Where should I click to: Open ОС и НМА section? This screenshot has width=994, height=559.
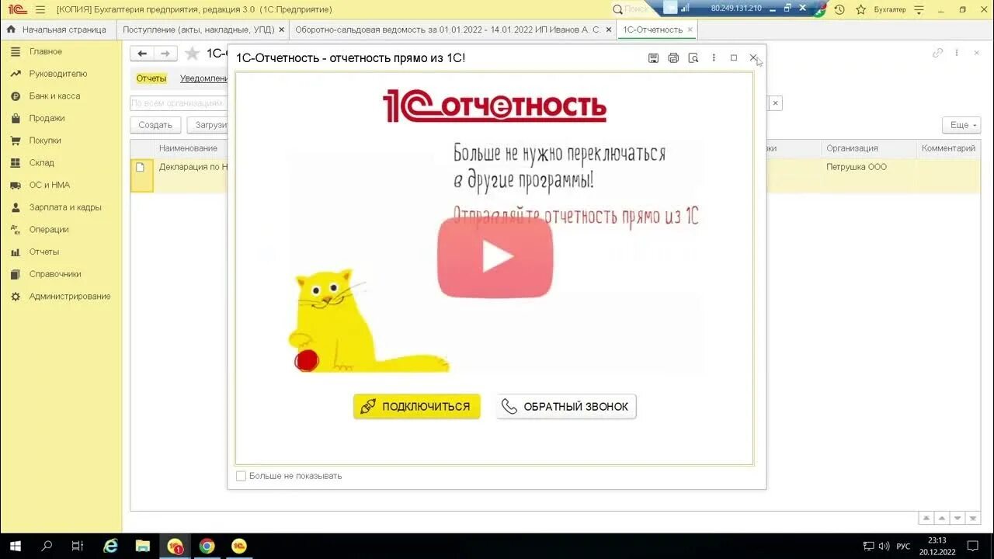coord(49,185)
